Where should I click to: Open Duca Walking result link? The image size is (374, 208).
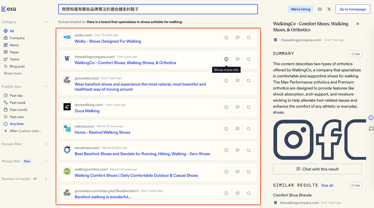click(x=87, y=111)
